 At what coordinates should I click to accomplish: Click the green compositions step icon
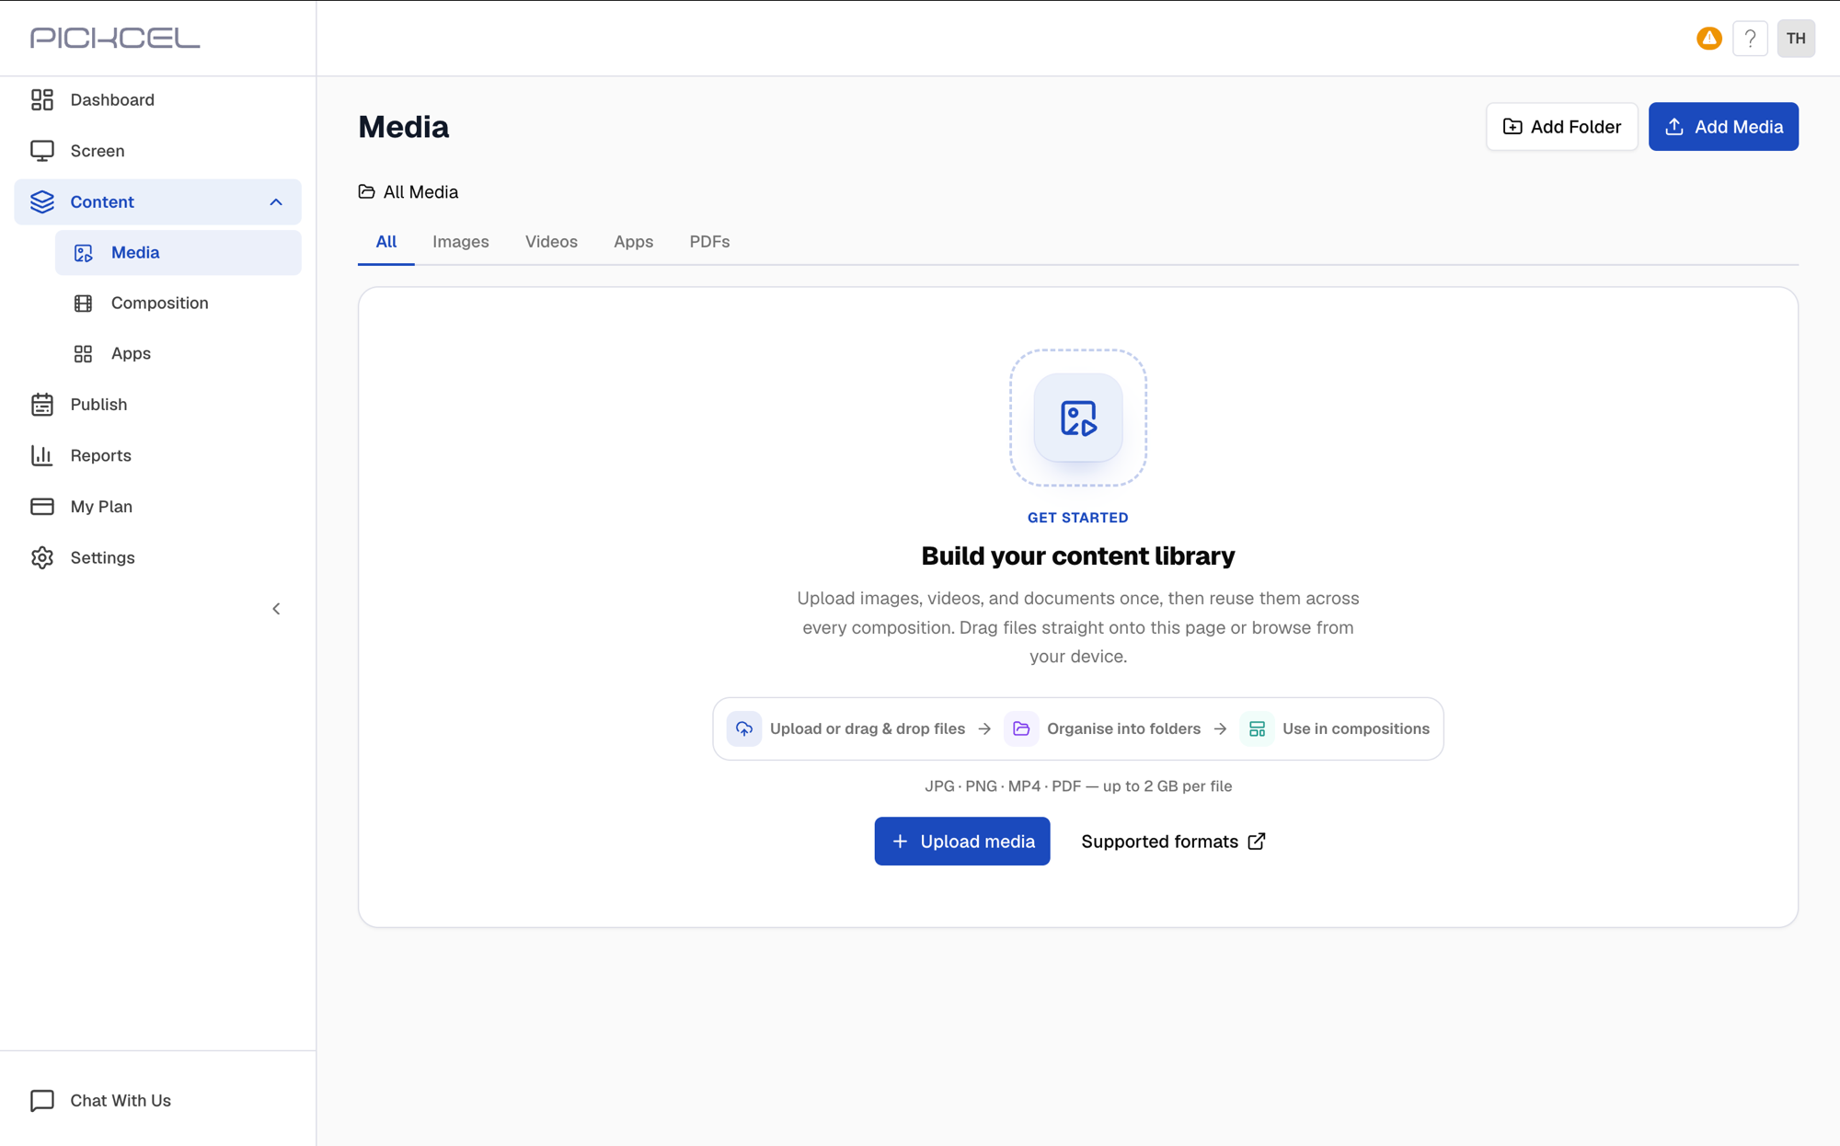[x=1257, y=728]
